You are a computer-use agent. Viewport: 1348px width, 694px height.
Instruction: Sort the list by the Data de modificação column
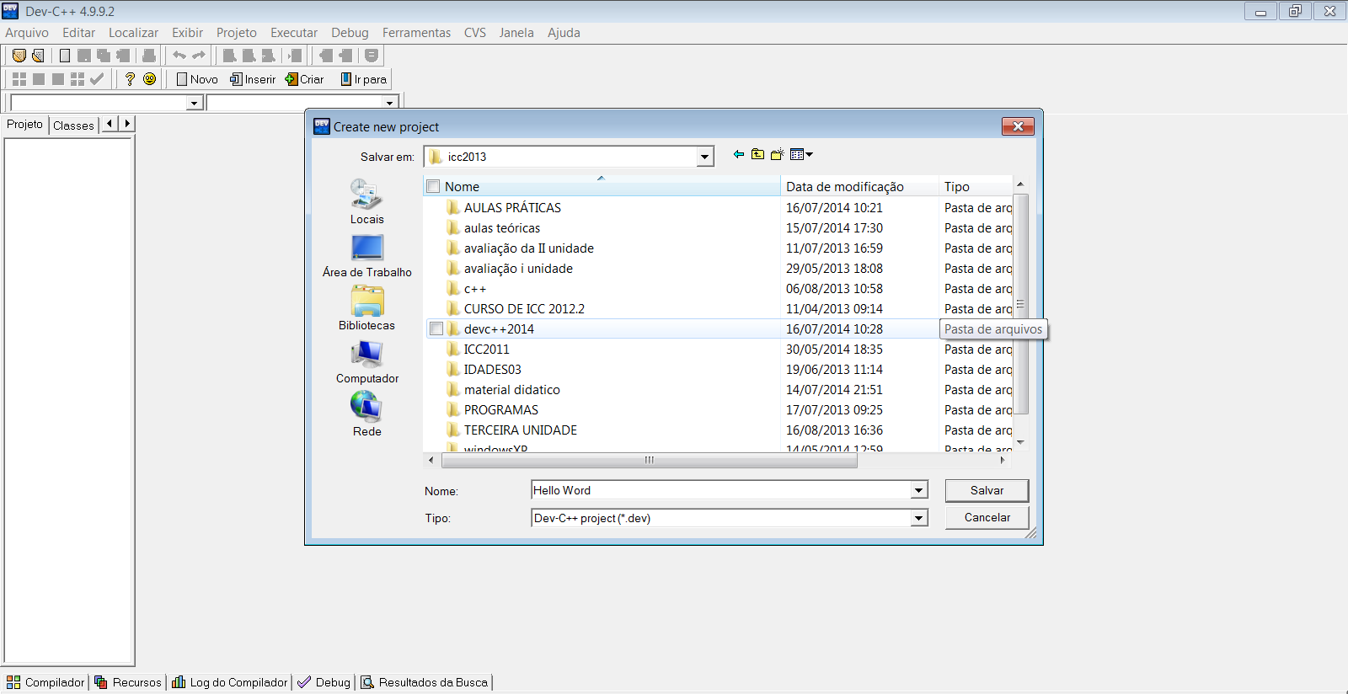click(x=859, y=186)
